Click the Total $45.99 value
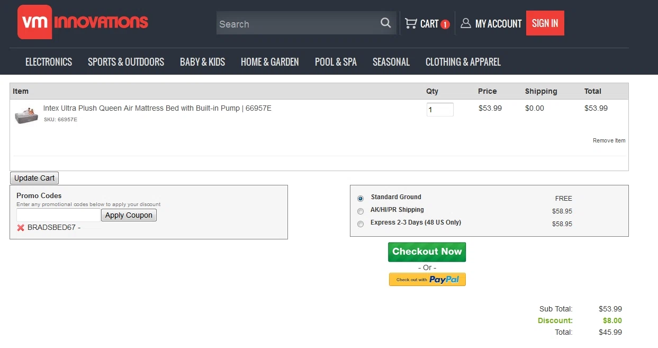 click(610, 332)
